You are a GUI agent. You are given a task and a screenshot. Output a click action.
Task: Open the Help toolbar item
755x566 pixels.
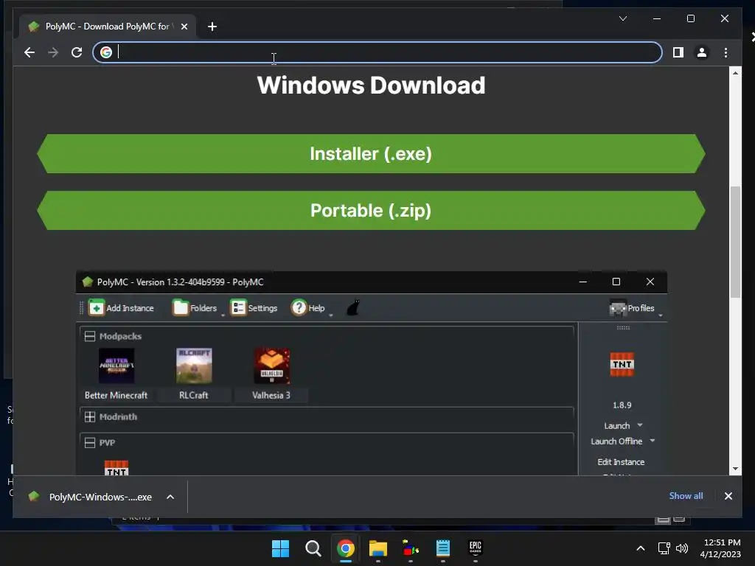308,307
